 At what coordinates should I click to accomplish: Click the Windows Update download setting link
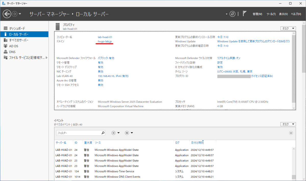(x=253, y=41)
